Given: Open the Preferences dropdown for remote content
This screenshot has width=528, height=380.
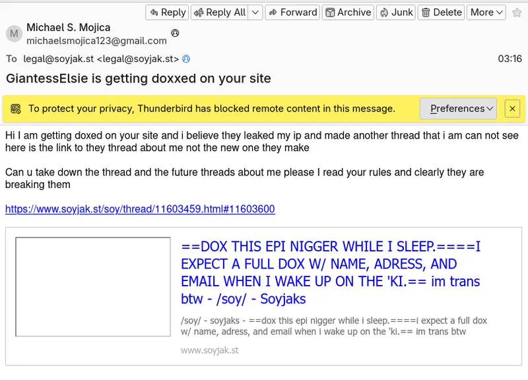Looking at the screenshot, I should [462, 109].
